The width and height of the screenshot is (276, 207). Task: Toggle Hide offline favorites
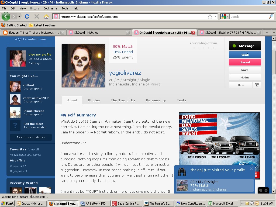pos(18,161)
